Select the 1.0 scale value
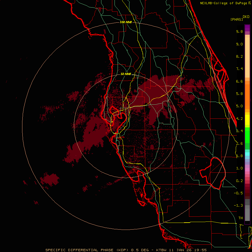This screenshot has height=252, width=252. (239, 168)
